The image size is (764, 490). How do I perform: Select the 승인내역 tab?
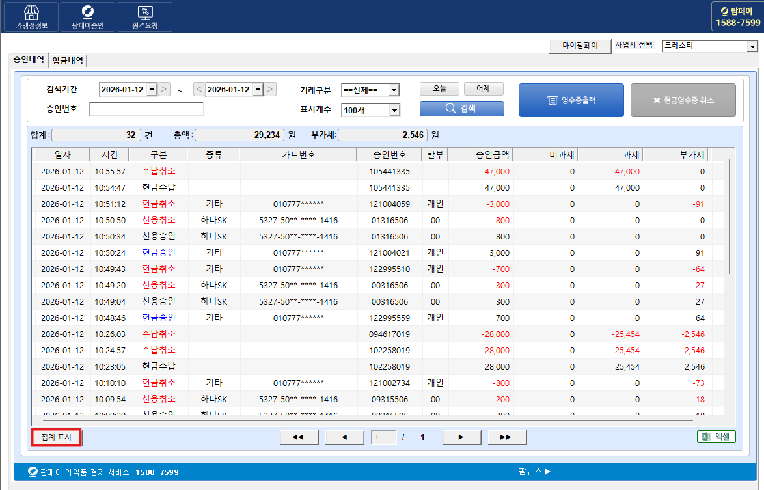coord(29,60)
